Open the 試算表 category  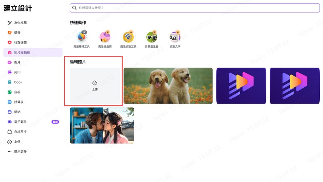click(x=33, y=102)
